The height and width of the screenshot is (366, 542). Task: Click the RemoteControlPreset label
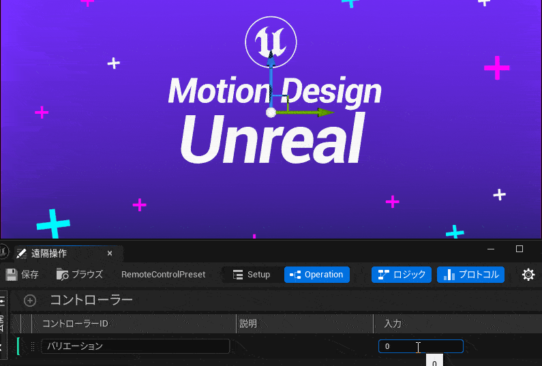(x=163, y=275)
